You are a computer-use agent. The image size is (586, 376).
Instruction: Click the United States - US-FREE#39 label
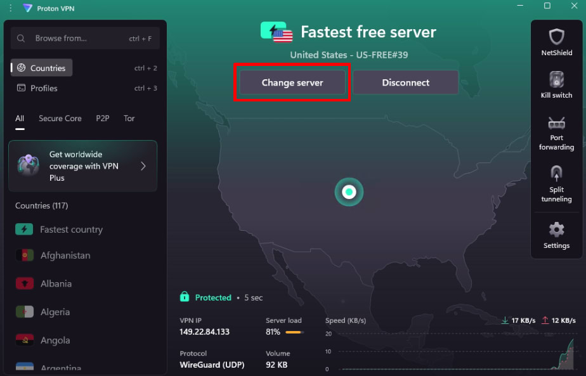pyautogui.click(x=349, y=55)
